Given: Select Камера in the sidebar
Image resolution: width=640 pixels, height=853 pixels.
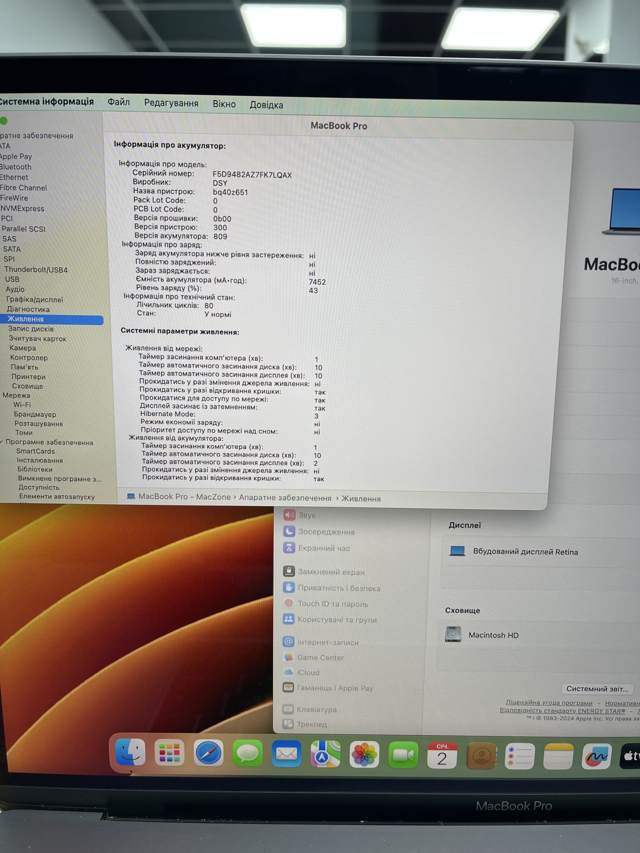Looking at the screenshot, I should coord(23,348).
